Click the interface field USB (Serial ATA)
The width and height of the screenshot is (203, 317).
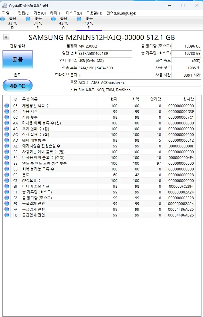[105, 61]
